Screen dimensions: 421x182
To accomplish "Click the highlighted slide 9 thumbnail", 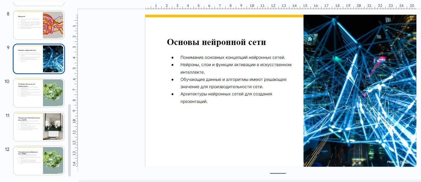I will pos(39,59).
